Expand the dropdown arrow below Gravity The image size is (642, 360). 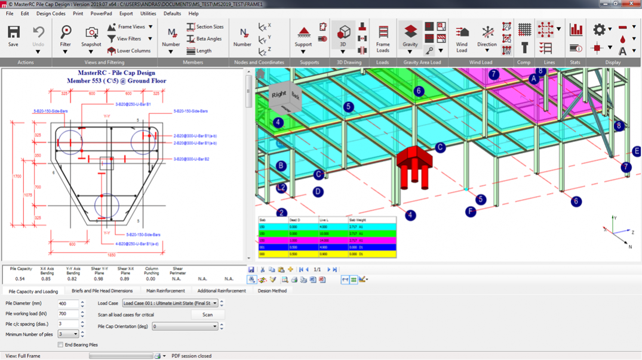[410, 52]
